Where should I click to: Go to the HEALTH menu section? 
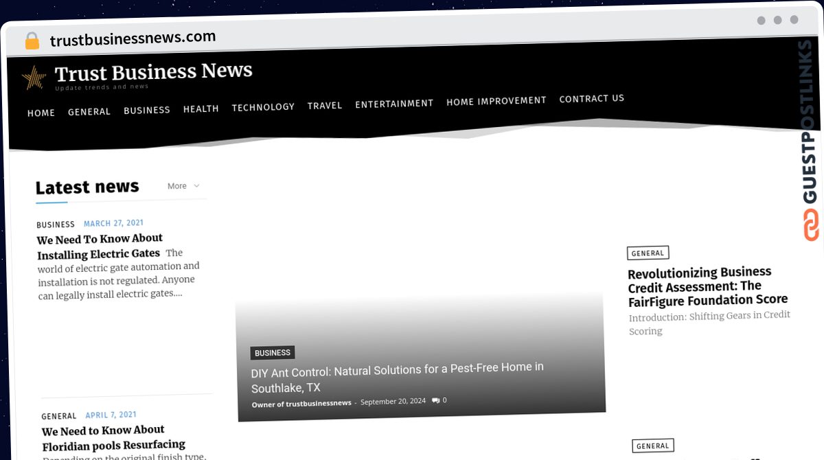tap(201, 108)
